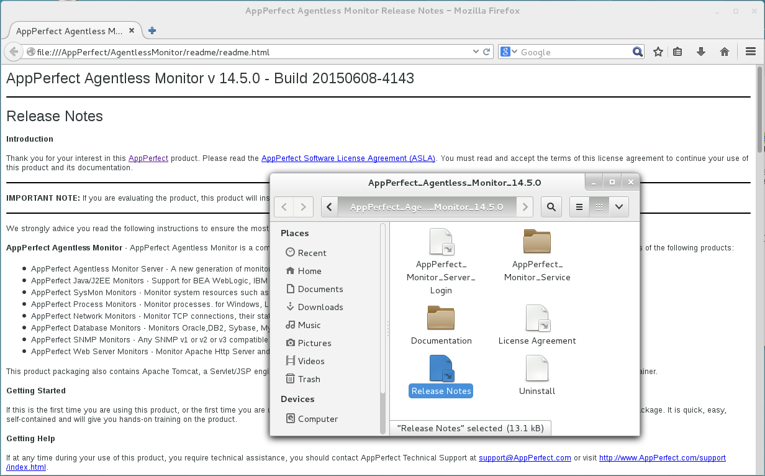This screenshot has width=765, height=476.
Task: Click path bar right scroll arrow
Action: click(x=525, y=207)
